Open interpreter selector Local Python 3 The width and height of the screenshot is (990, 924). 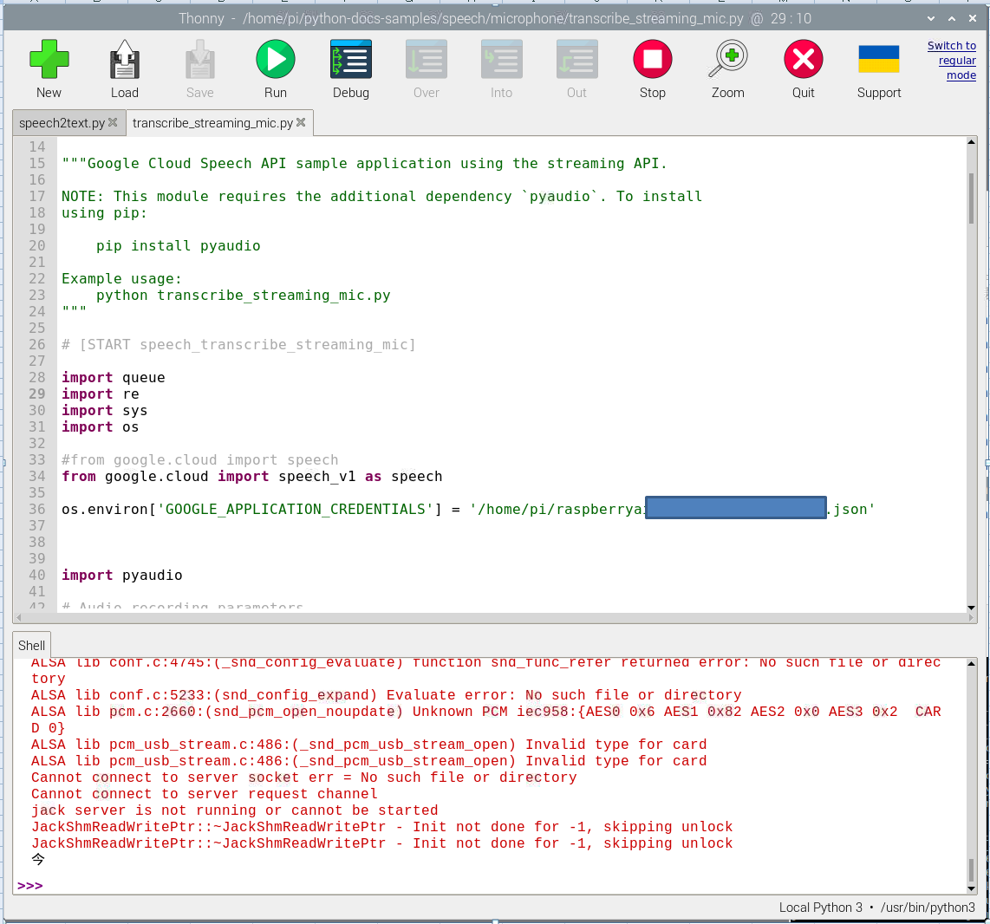click(x=876, y=908)
